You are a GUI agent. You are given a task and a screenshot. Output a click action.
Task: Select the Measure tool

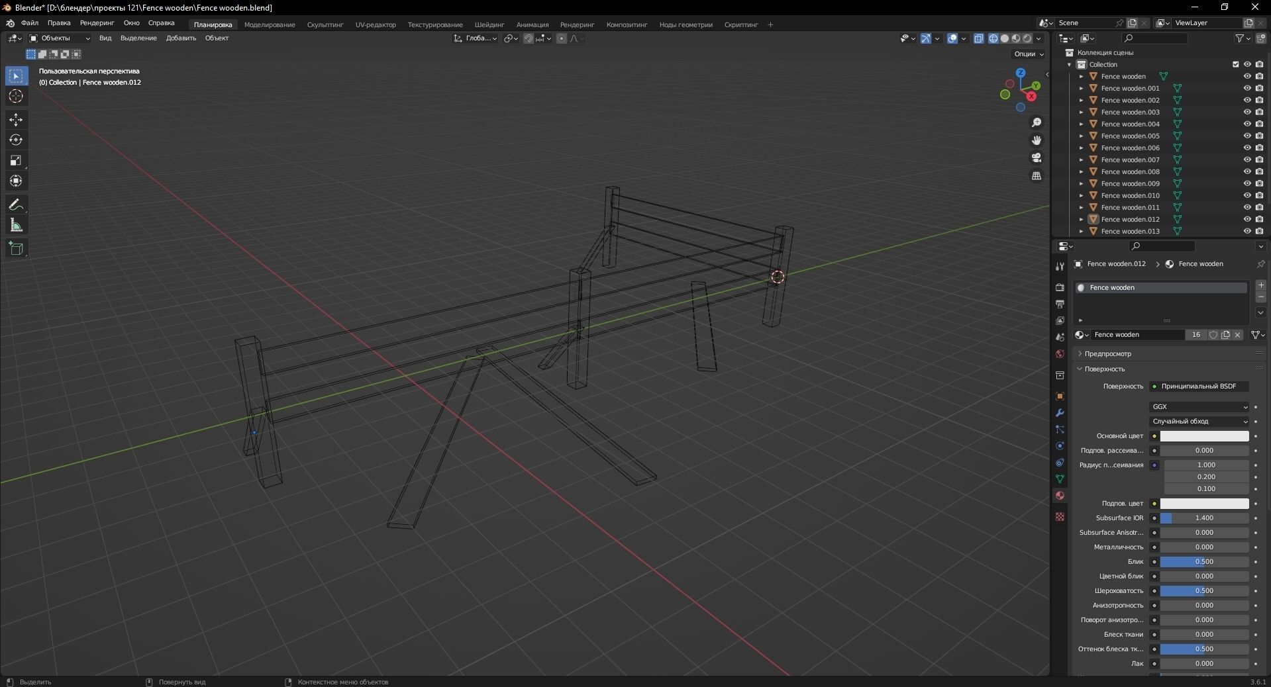(16, 226)
